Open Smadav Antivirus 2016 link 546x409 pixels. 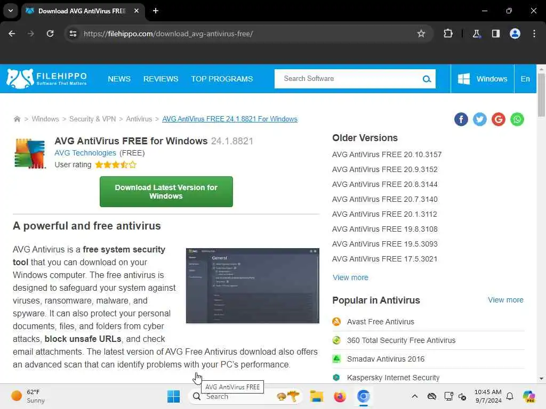386,359
